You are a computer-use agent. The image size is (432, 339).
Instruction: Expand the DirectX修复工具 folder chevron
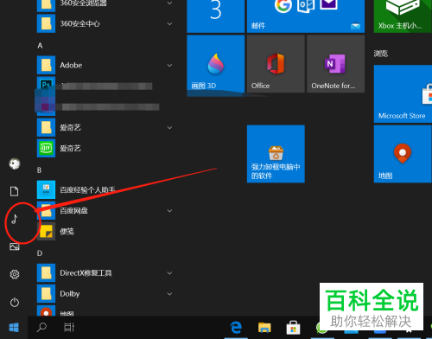(170, 273)
